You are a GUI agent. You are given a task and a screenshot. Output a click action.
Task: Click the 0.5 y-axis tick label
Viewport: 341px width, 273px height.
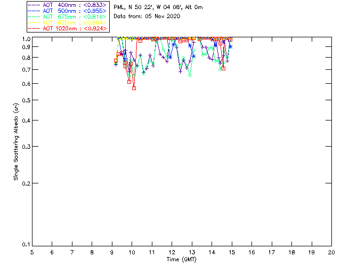point(26,100)
